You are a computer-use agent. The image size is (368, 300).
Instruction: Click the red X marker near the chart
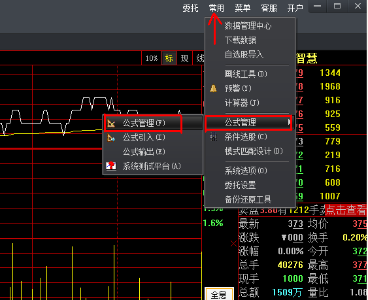233,243
